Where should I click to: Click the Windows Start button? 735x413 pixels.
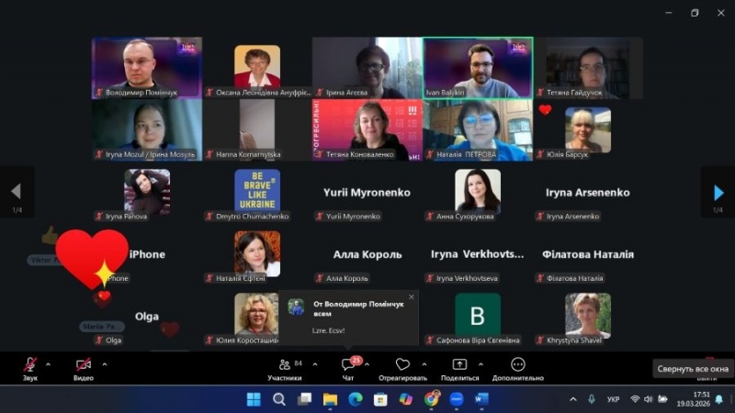click(x=254, y=399)
